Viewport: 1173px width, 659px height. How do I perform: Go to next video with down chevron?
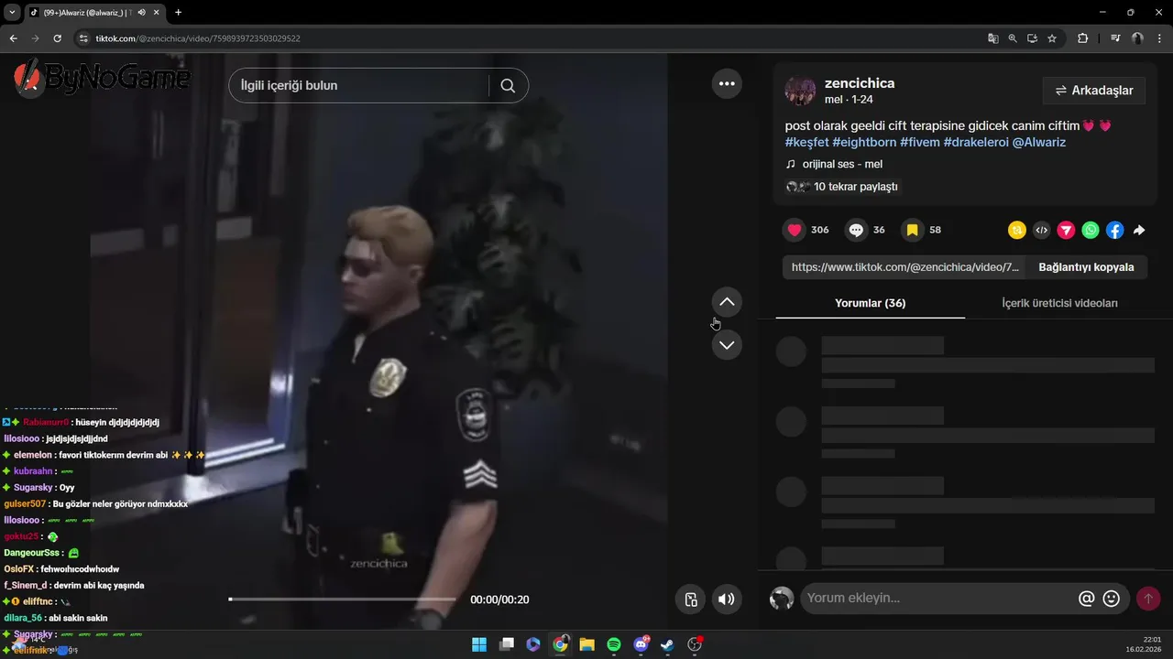[x=727, y=345]
